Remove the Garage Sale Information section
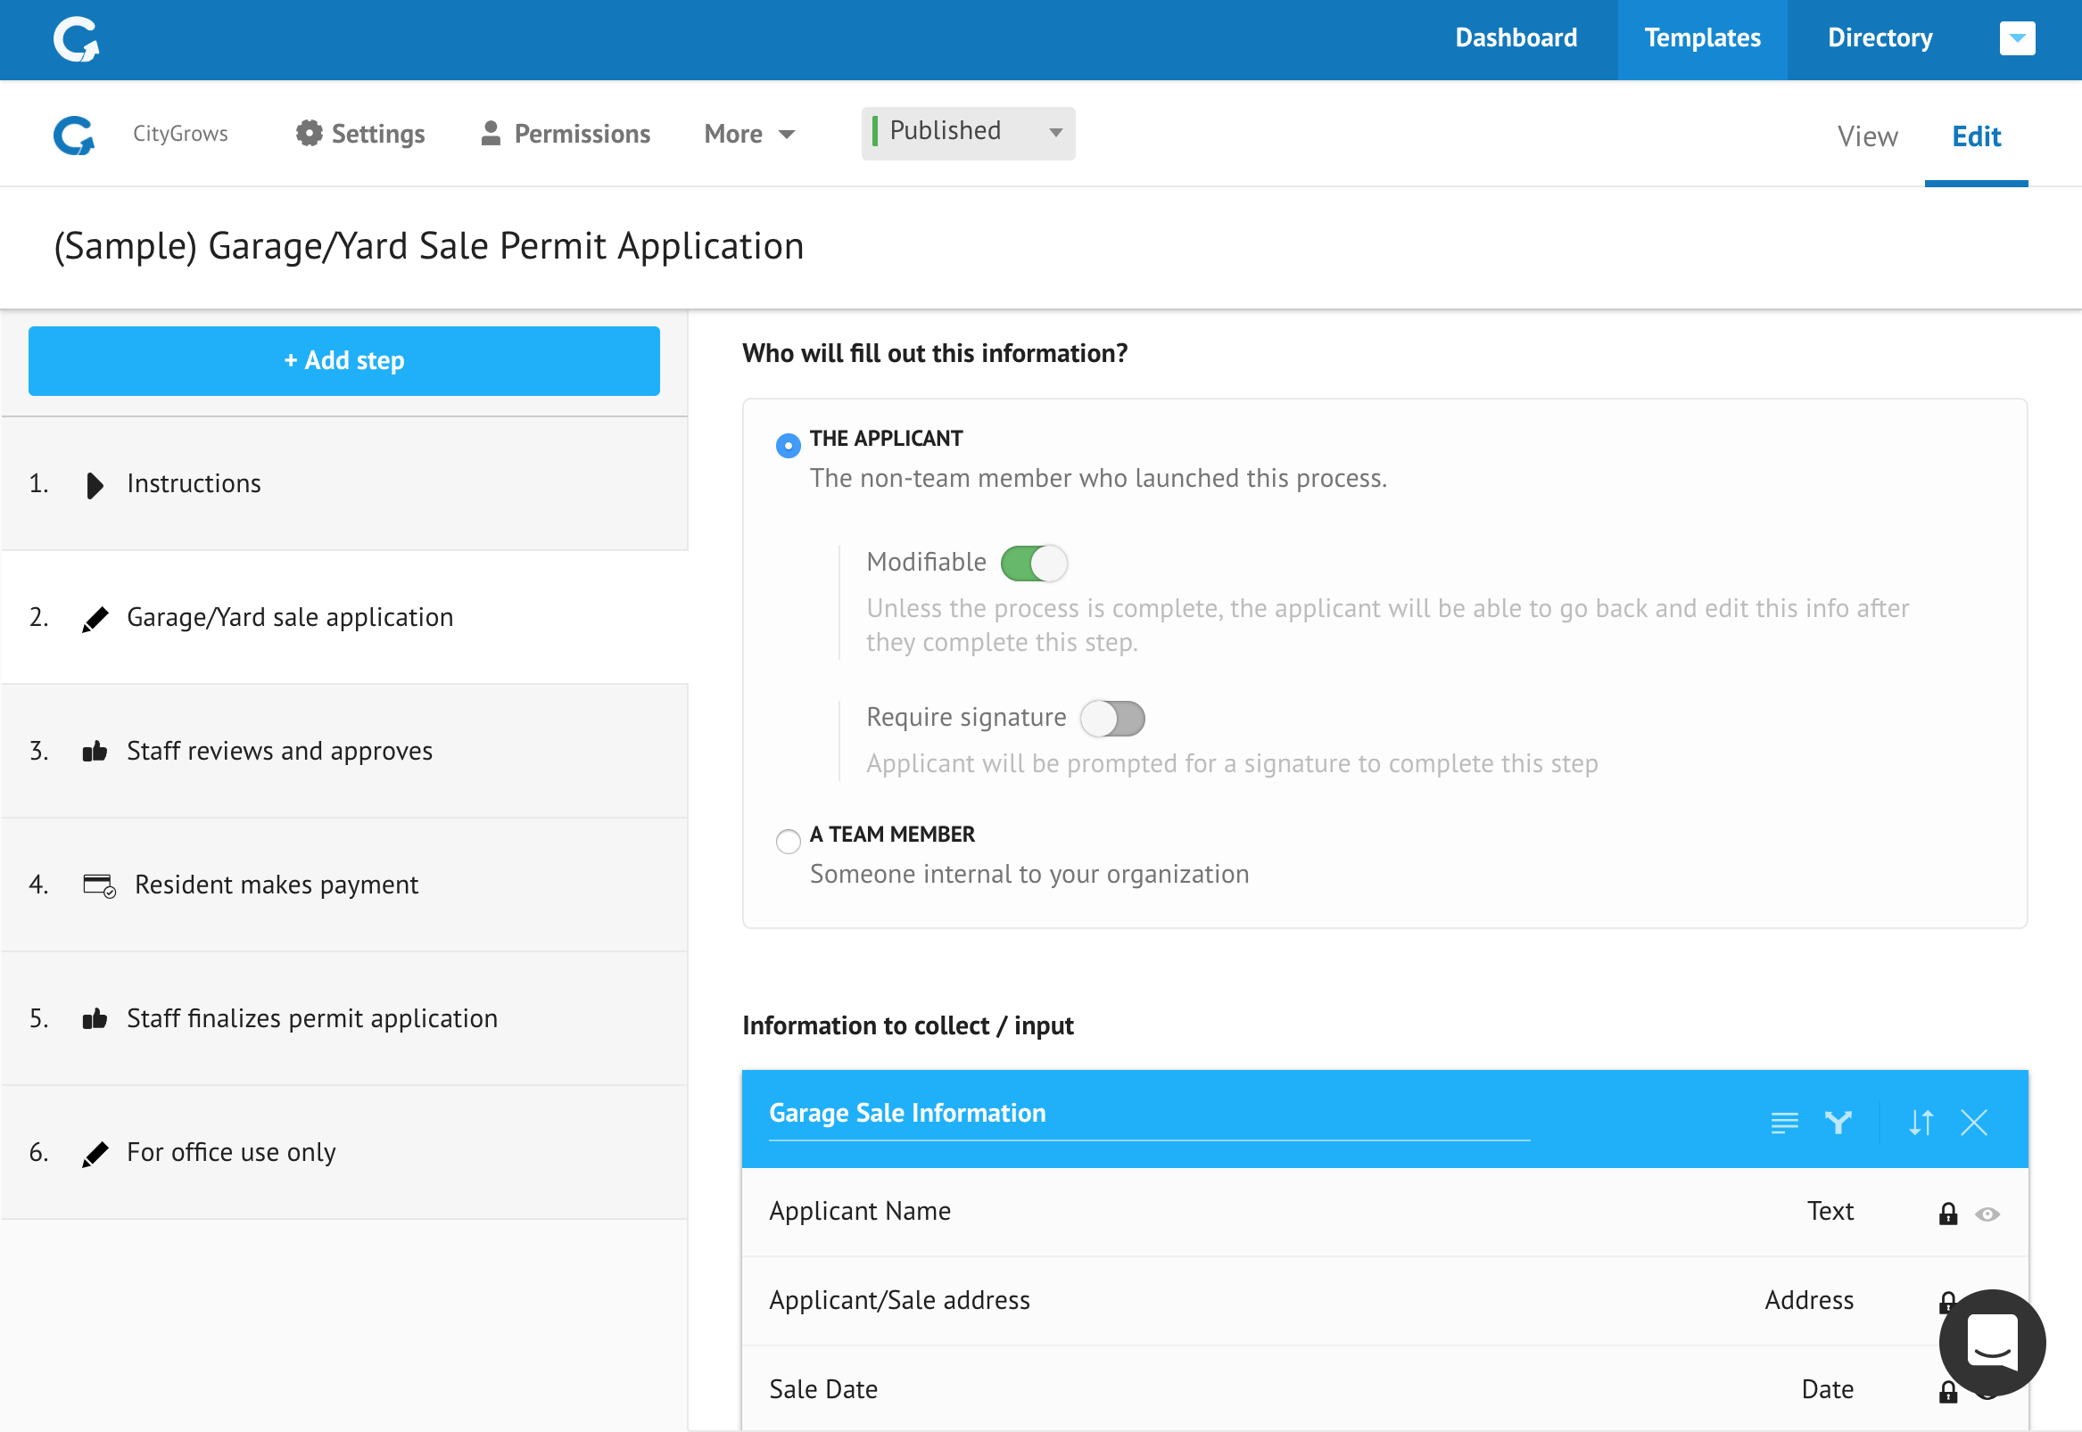 coord(1973,1122)
